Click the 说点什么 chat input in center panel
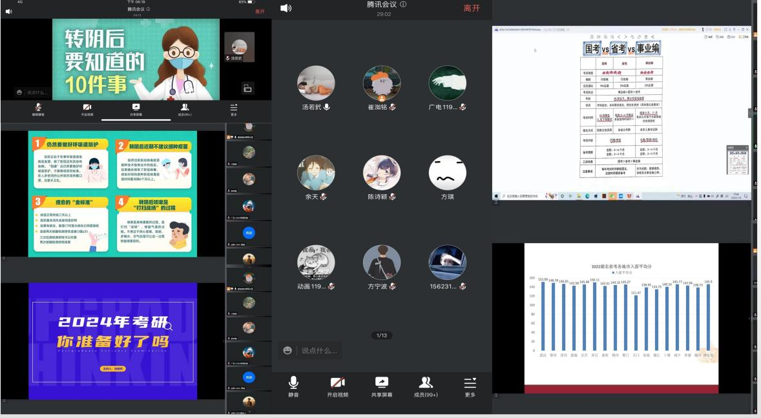Screen dimensions: 761x418 pyautogui.click(x=319, y=350)
